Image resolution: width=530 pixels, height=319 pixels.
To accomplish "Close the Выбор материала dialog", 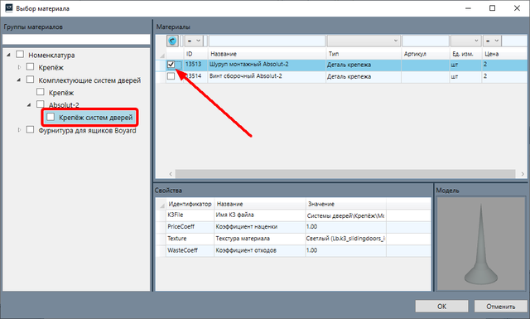I will tap(517, 8).
